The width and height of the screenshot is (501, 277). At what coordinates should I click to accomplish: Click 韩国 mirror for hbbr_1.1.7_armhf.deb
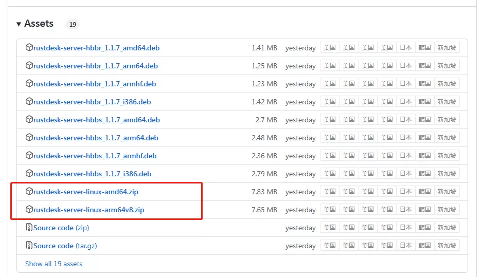tap(425, 84)
